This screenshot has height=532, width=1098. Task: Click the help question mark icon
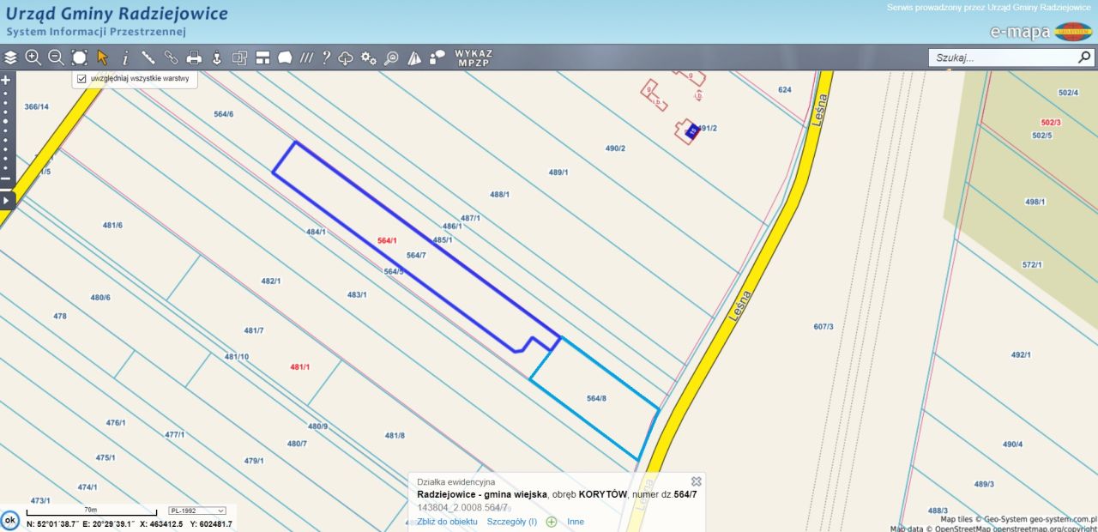[326, 57]
